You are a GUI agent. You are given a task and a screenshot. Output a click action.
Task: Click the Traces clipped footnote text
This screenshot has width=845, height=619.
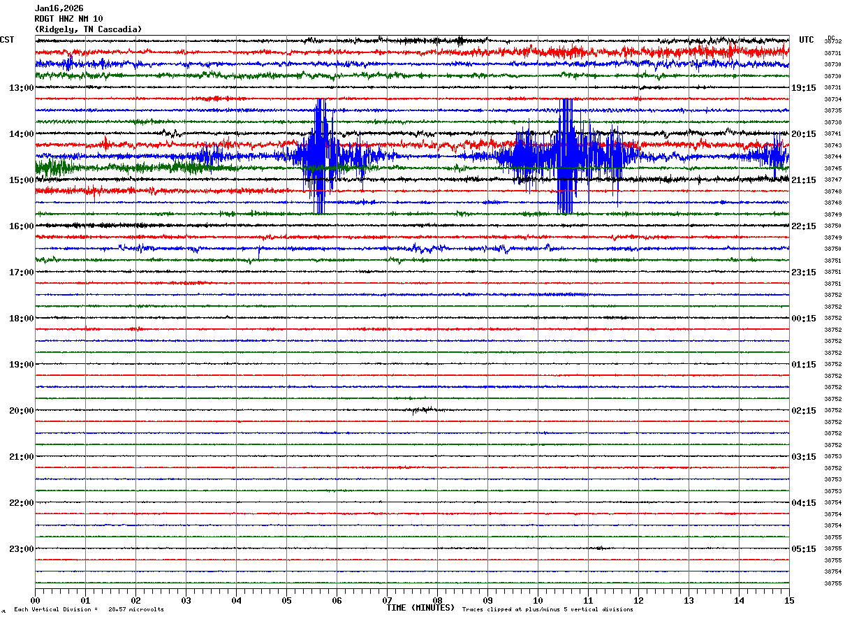coord(548,610)
